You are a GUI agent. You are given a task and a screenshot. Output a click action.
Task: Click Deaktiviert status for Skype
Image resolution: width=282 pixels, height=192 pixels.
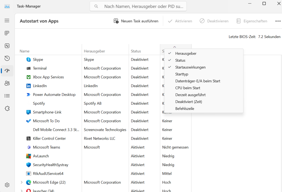tap(140, 60)
